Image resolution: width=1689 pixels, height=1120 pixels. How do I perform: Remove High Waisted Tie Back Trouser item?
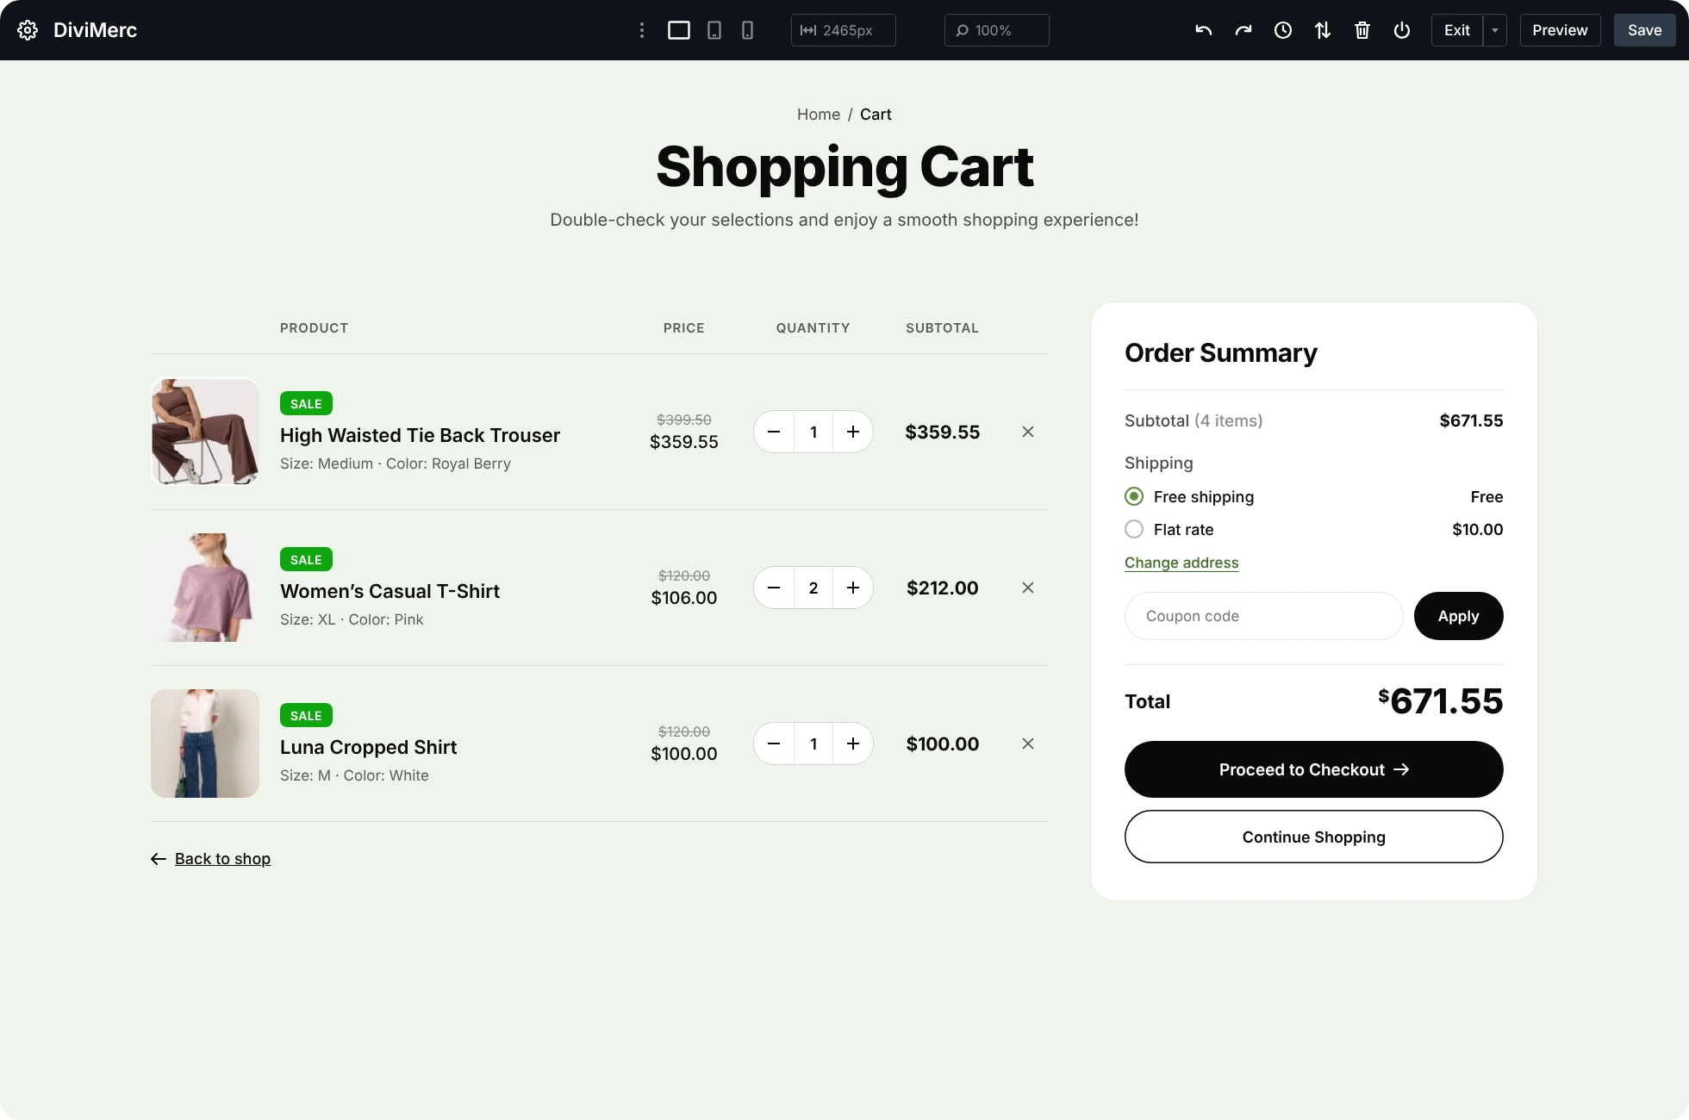[1028, 432]
